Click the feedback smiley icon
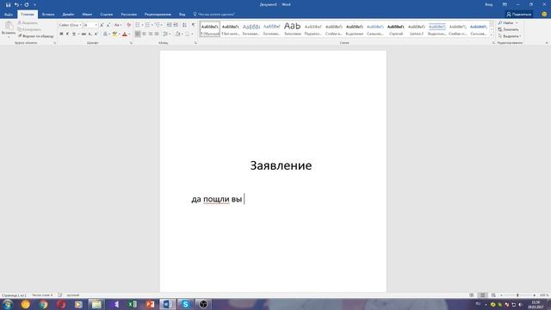Image resolution: width=551 pixels, height=310 pixels. (544, 15)
